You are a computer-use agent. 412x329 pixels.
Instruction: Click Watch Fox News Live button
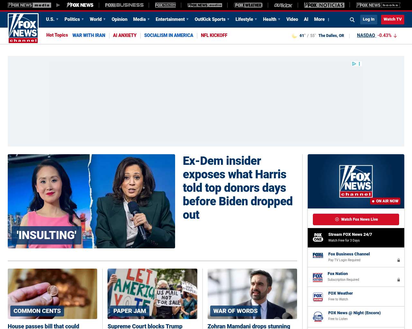tap(356, 219)
